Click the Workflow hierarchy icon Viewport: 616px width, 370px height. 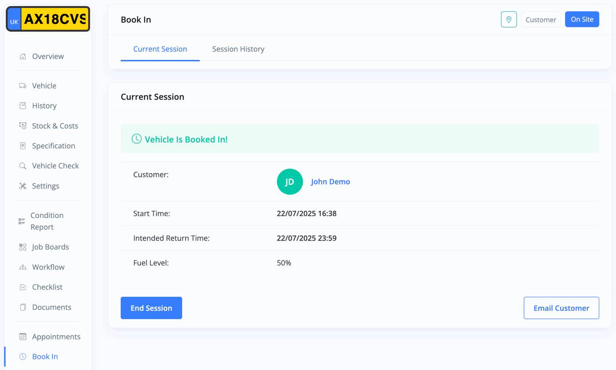pos(23,267)
